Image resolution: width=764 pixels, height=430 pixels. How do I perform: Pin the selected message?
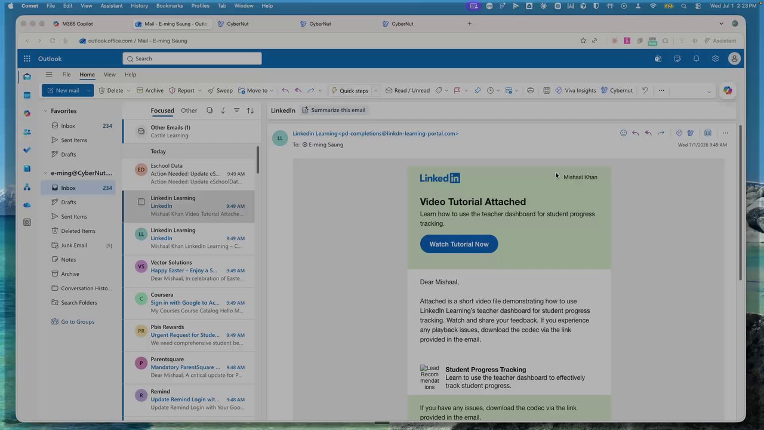click(478, 90)
